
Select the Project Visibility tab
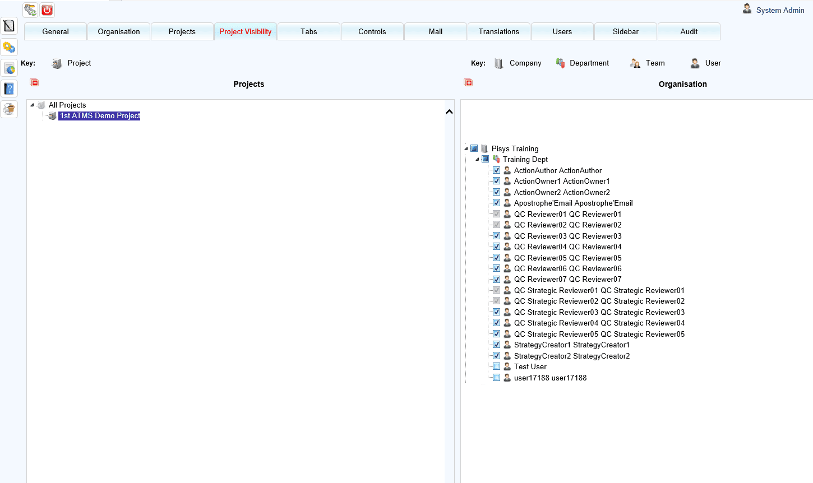[x=246, y=31]
